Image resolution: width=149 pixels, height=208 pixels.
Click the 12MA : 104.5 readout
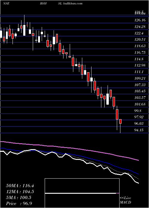20,192
